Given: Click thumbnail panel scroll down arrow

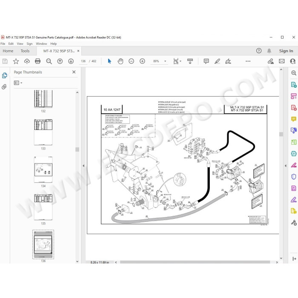Looking at the screenshot, I should [77, 261].
